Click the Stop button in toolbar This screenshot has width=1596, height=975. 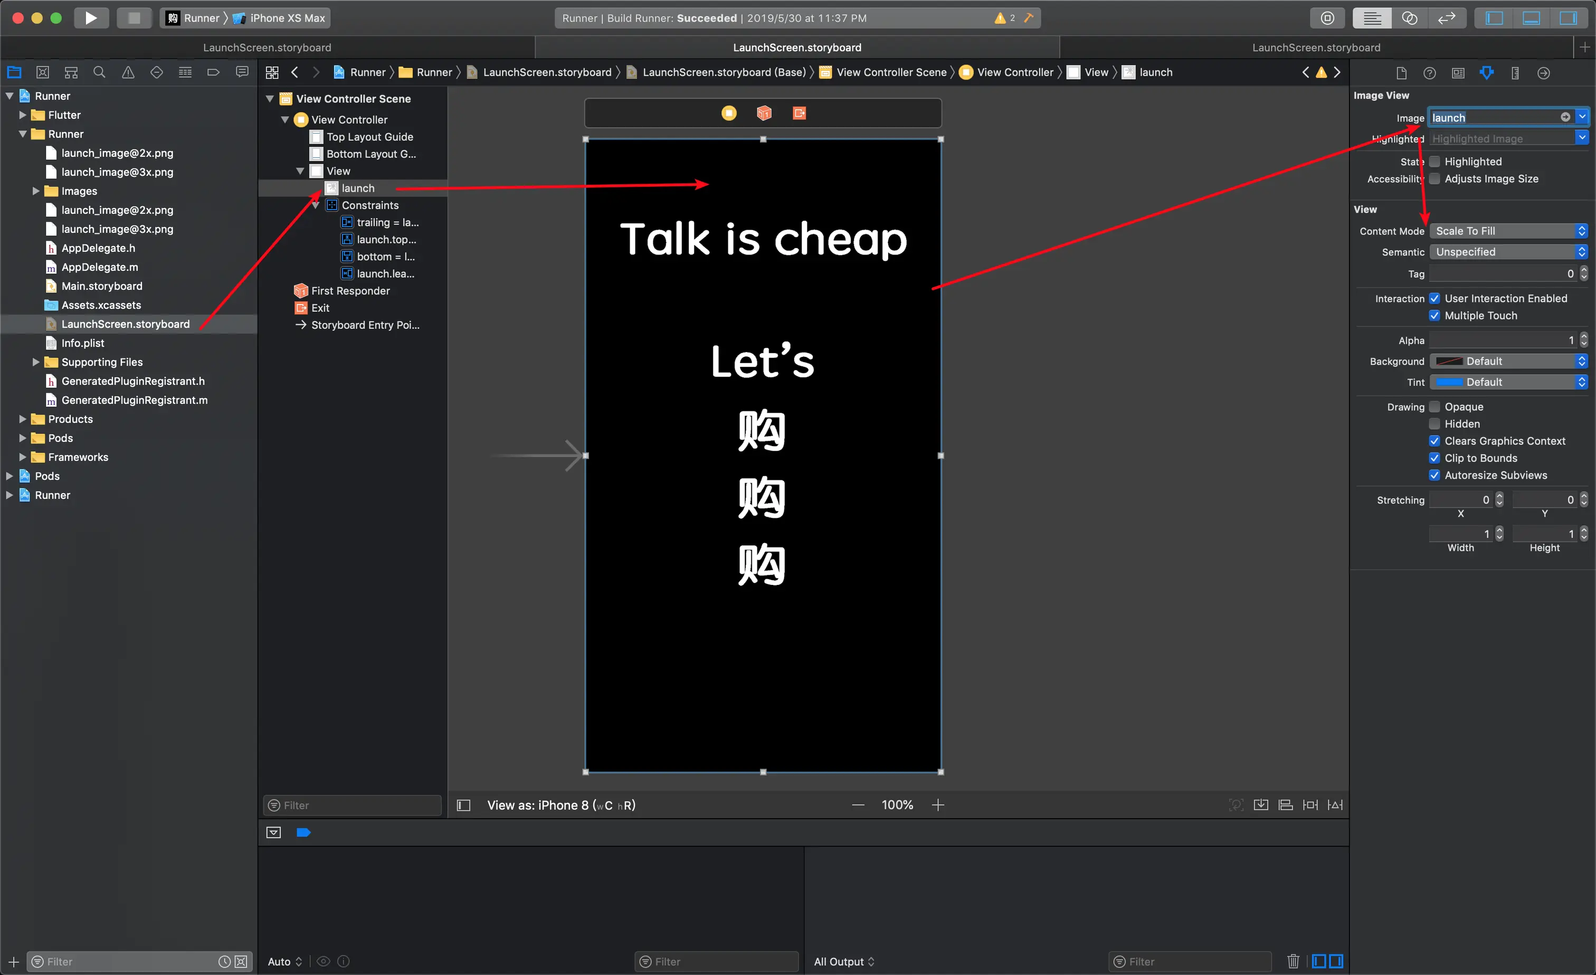coord(134,17)
